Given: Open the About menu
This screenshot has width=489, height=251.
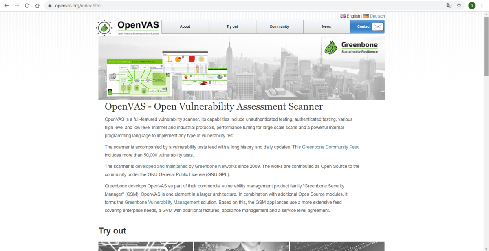Looking at the screenshot, I should coord(185,26).
